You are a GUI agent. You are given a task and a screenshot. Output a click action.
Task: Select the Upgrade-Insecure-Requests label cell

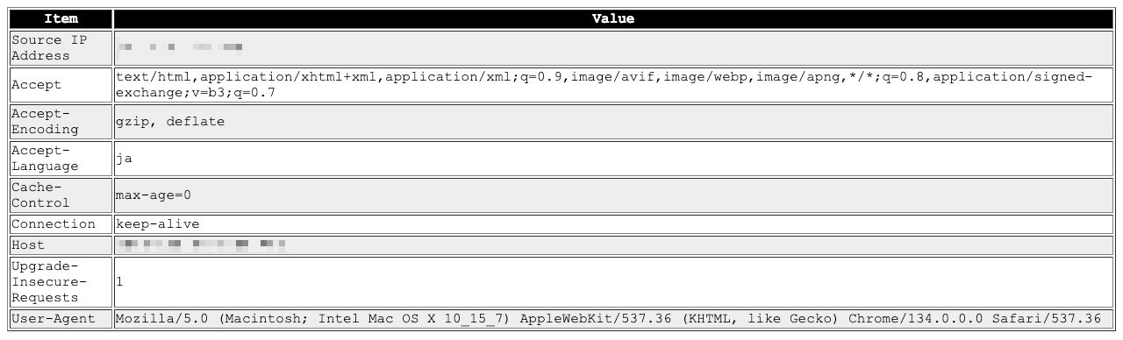click(x=61, y=281)
